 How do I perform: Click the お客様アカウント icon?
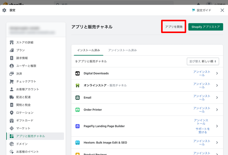click(12, 89)
